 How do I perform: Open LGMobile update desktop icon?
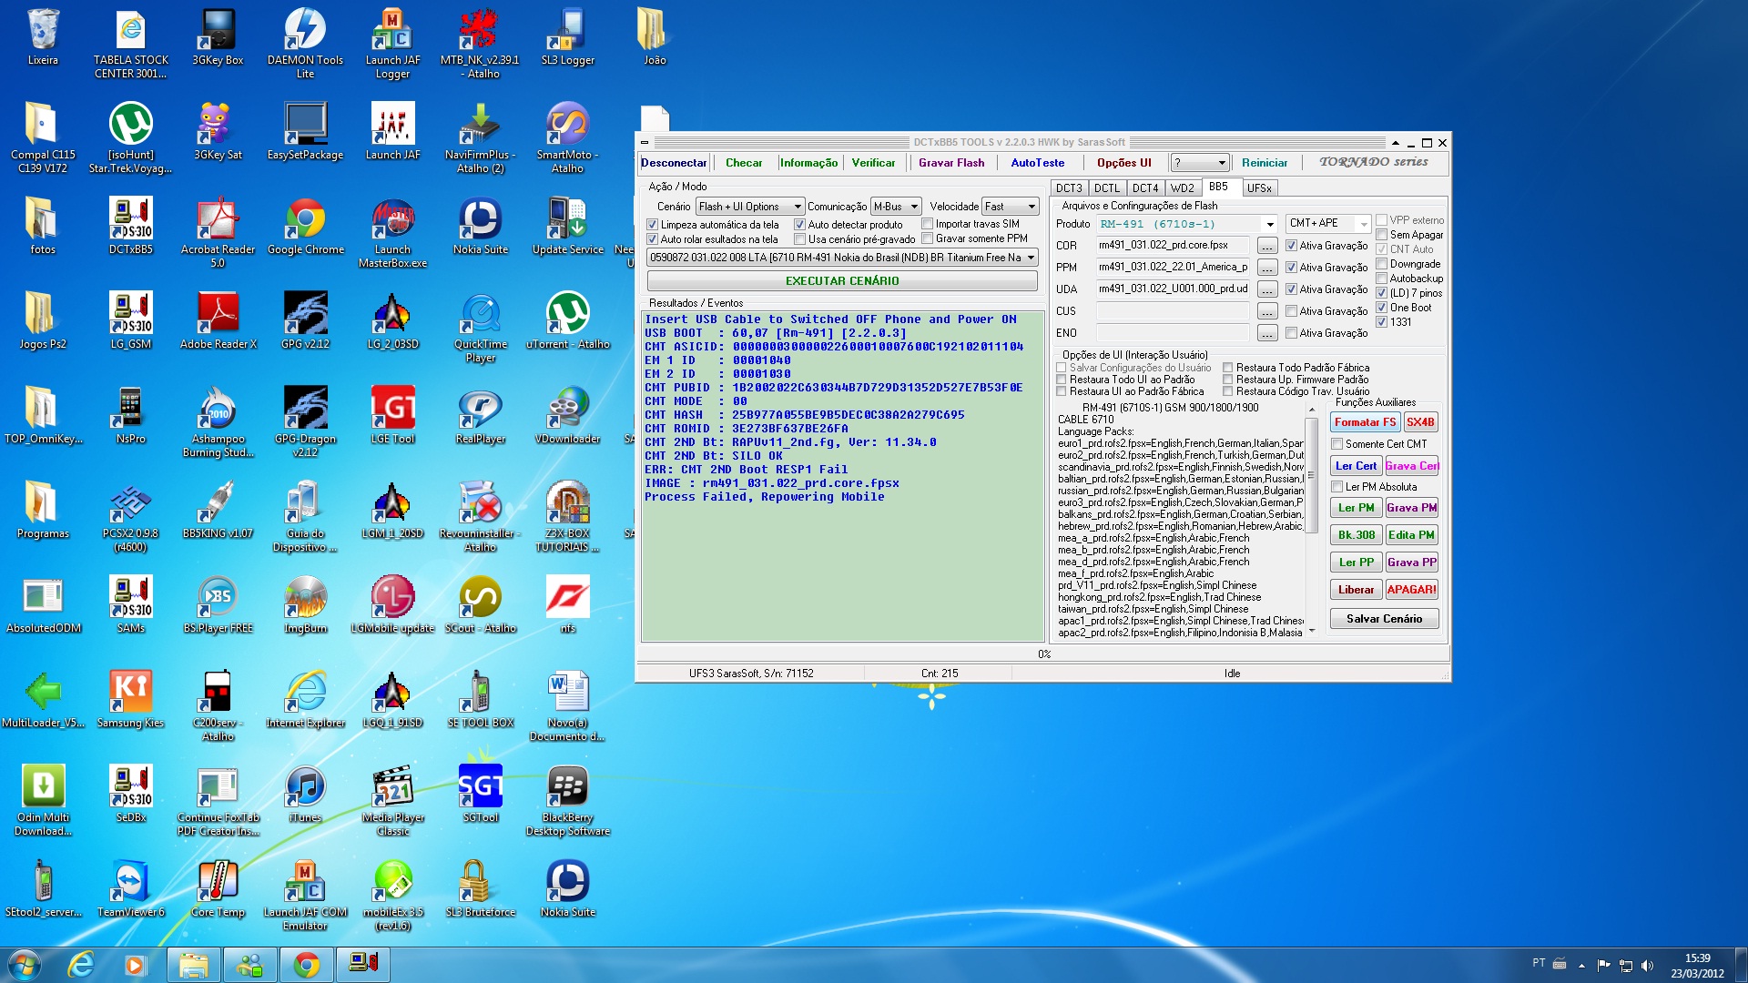[x=392, y=605]
